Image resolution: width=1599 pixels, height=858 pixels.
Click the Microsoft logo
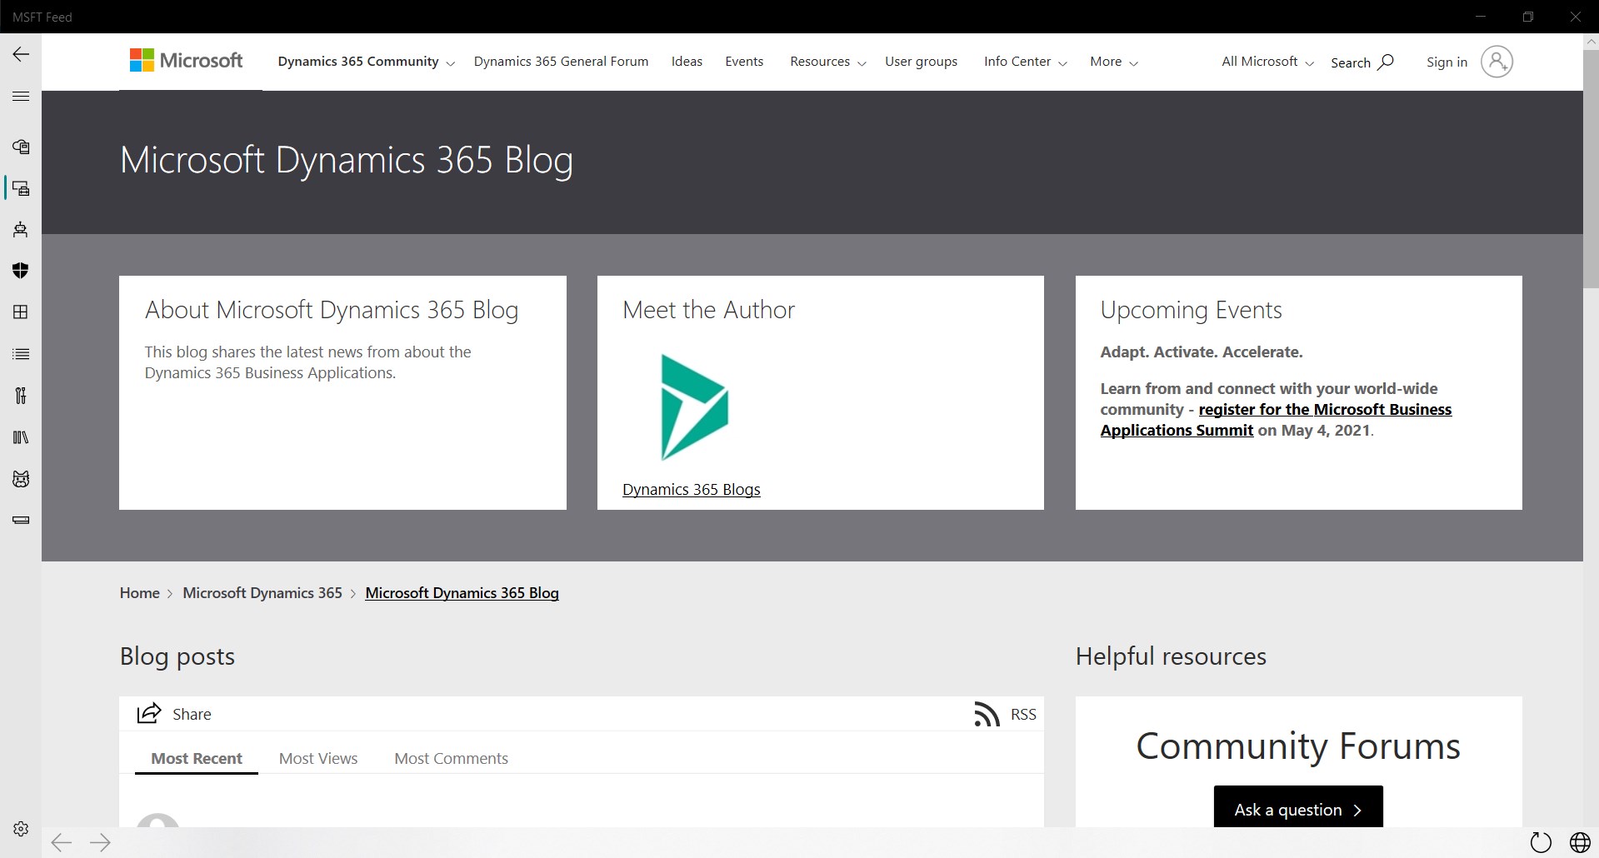pyautogui.click(x=186, y=61)
